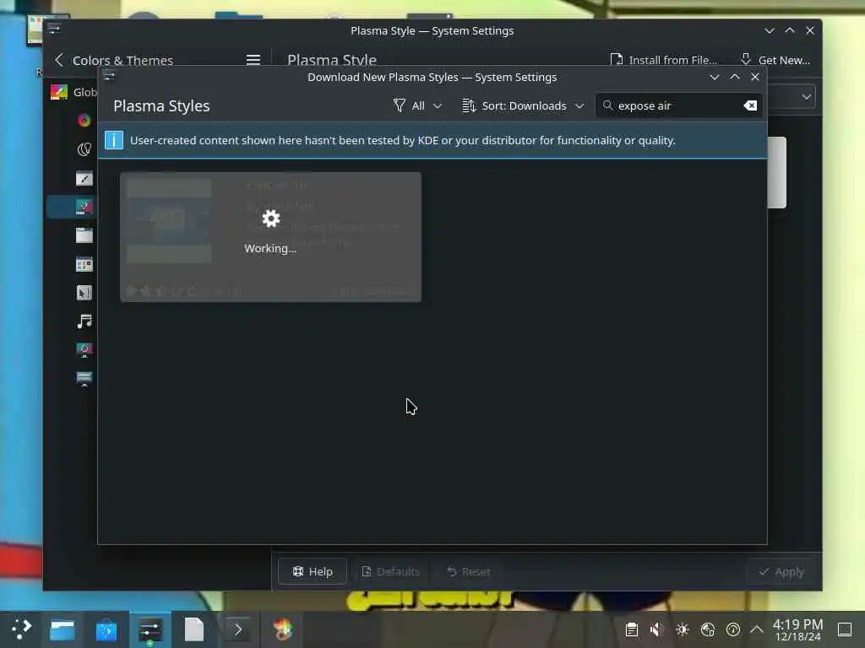Click the Defaults button
Image resolution: width=865 pixels, height=648 pixels.
tap(390, 571)
